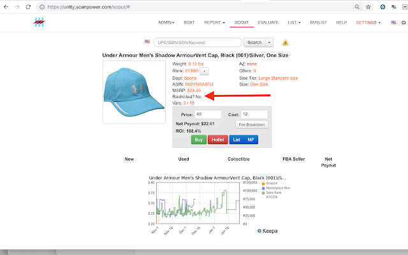Bookmark this page with the star icon

(x=368, y=7)
